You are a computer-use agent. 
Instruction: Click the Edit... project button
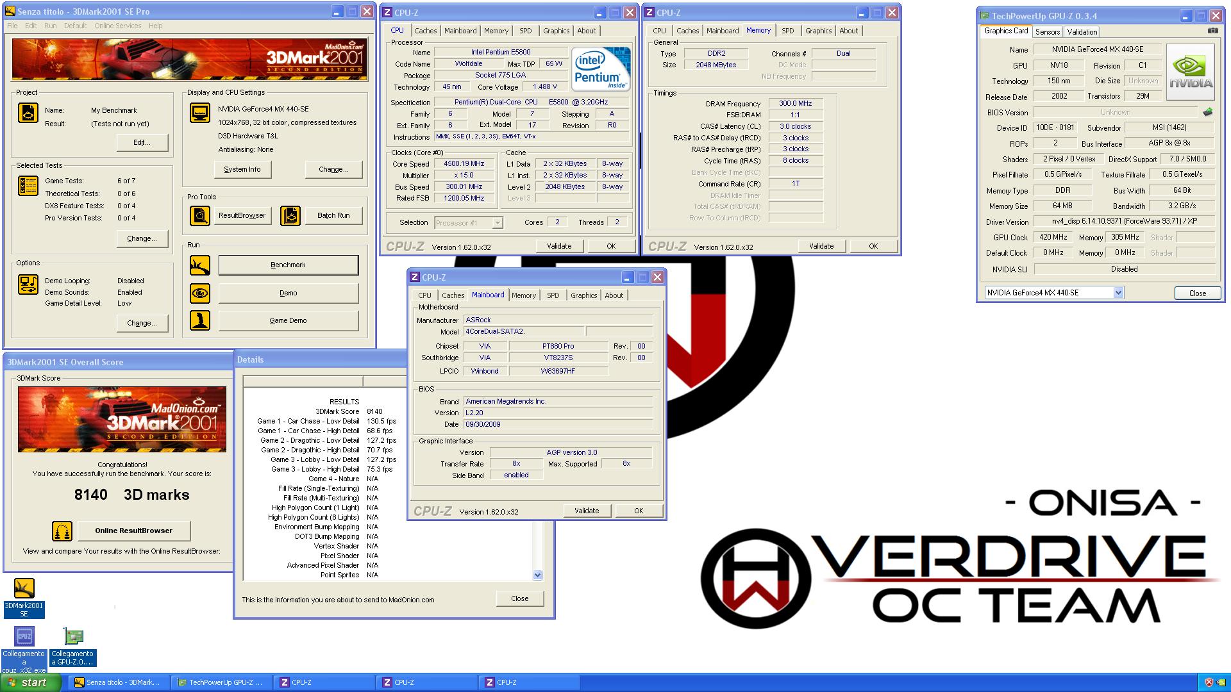click(x=142, y=143)
